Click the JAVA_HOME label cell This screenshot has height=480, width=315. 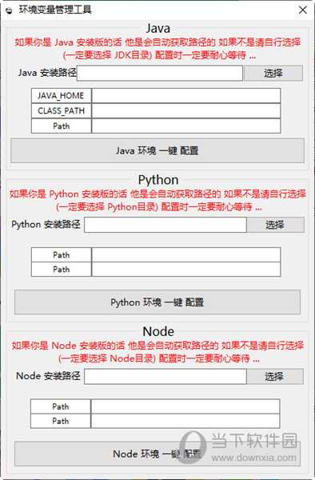[62, 96]
